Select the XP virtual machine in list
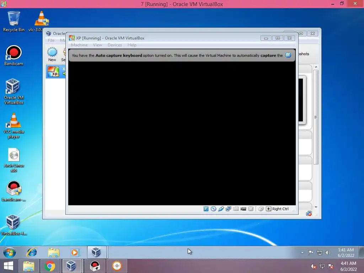The image size is (364, 273). pyautogui.click(x=56, y=71)
